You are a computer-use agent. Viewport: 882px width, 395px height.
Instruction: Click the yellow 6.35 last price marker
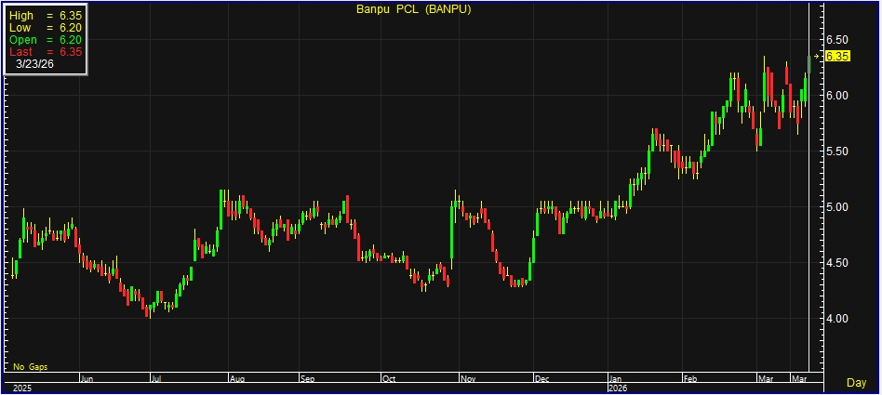tap(837, 57)
